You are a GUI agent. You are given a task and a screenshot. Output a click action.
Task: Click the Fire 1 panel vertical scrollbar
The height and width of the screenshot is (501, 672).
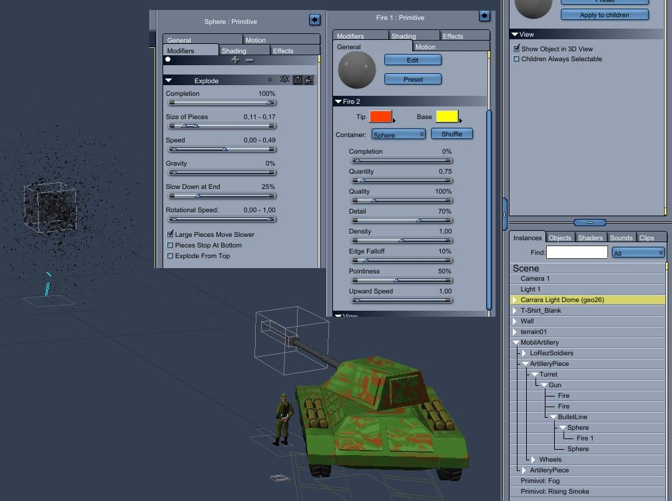coord(489,210)
